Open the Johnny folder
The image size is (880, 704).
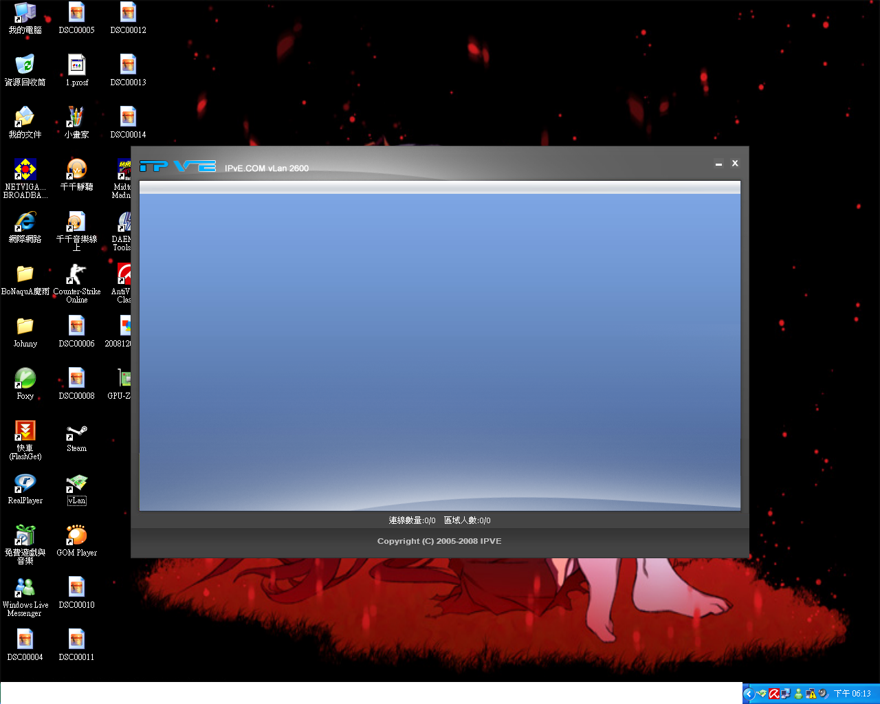25,331
